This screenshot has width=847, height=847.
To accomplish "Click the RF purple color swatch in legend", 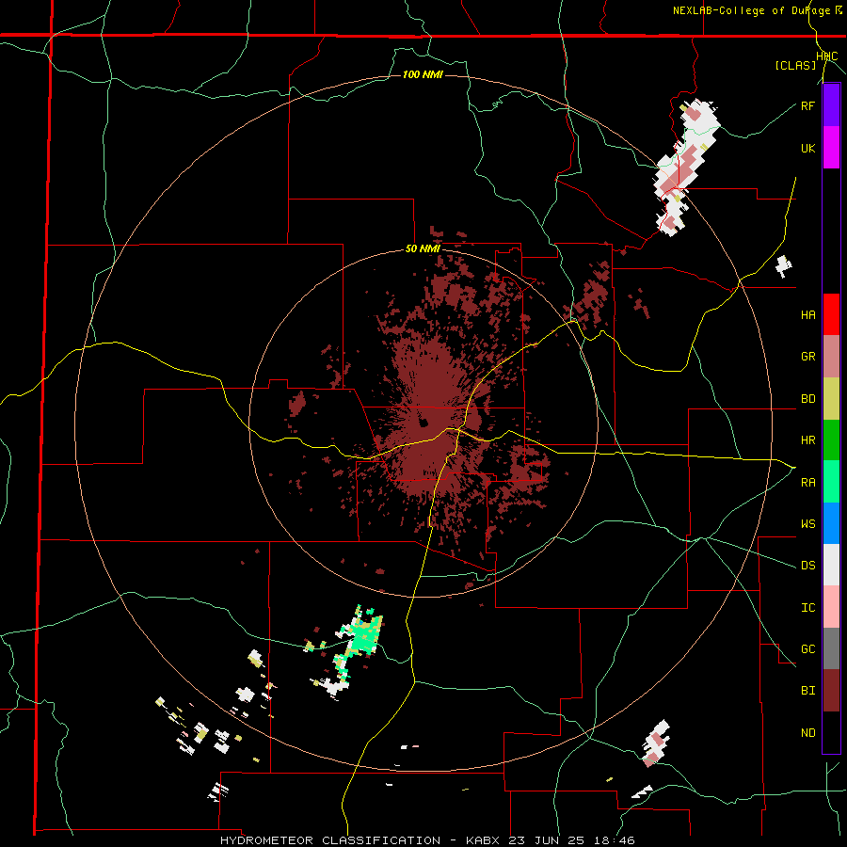I will coord(831,105).
